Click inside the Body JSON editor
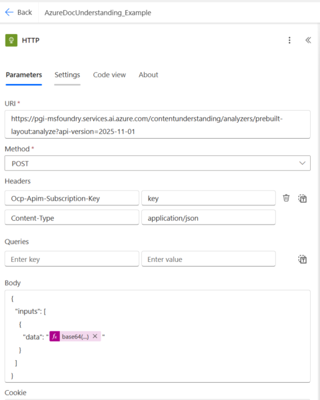This screenshot has height=400, width=320. pos(157,336)
